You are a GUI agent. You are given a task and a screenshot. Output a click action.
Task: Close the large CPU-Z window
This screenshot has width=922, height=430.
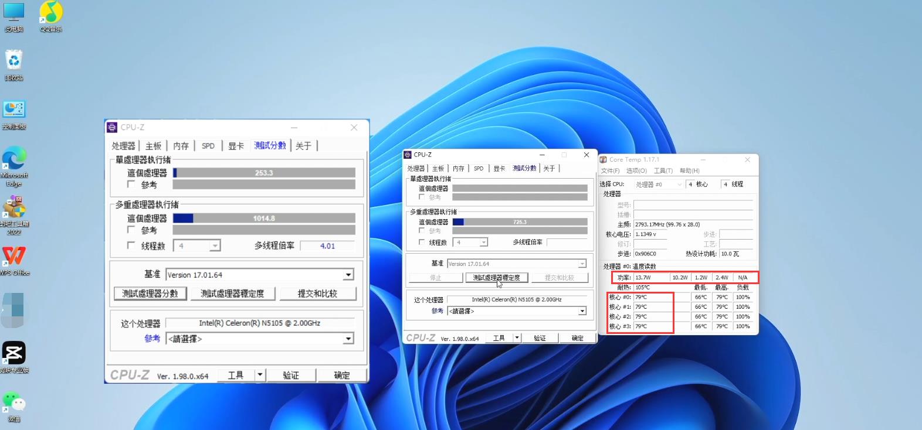click(354, 127)
